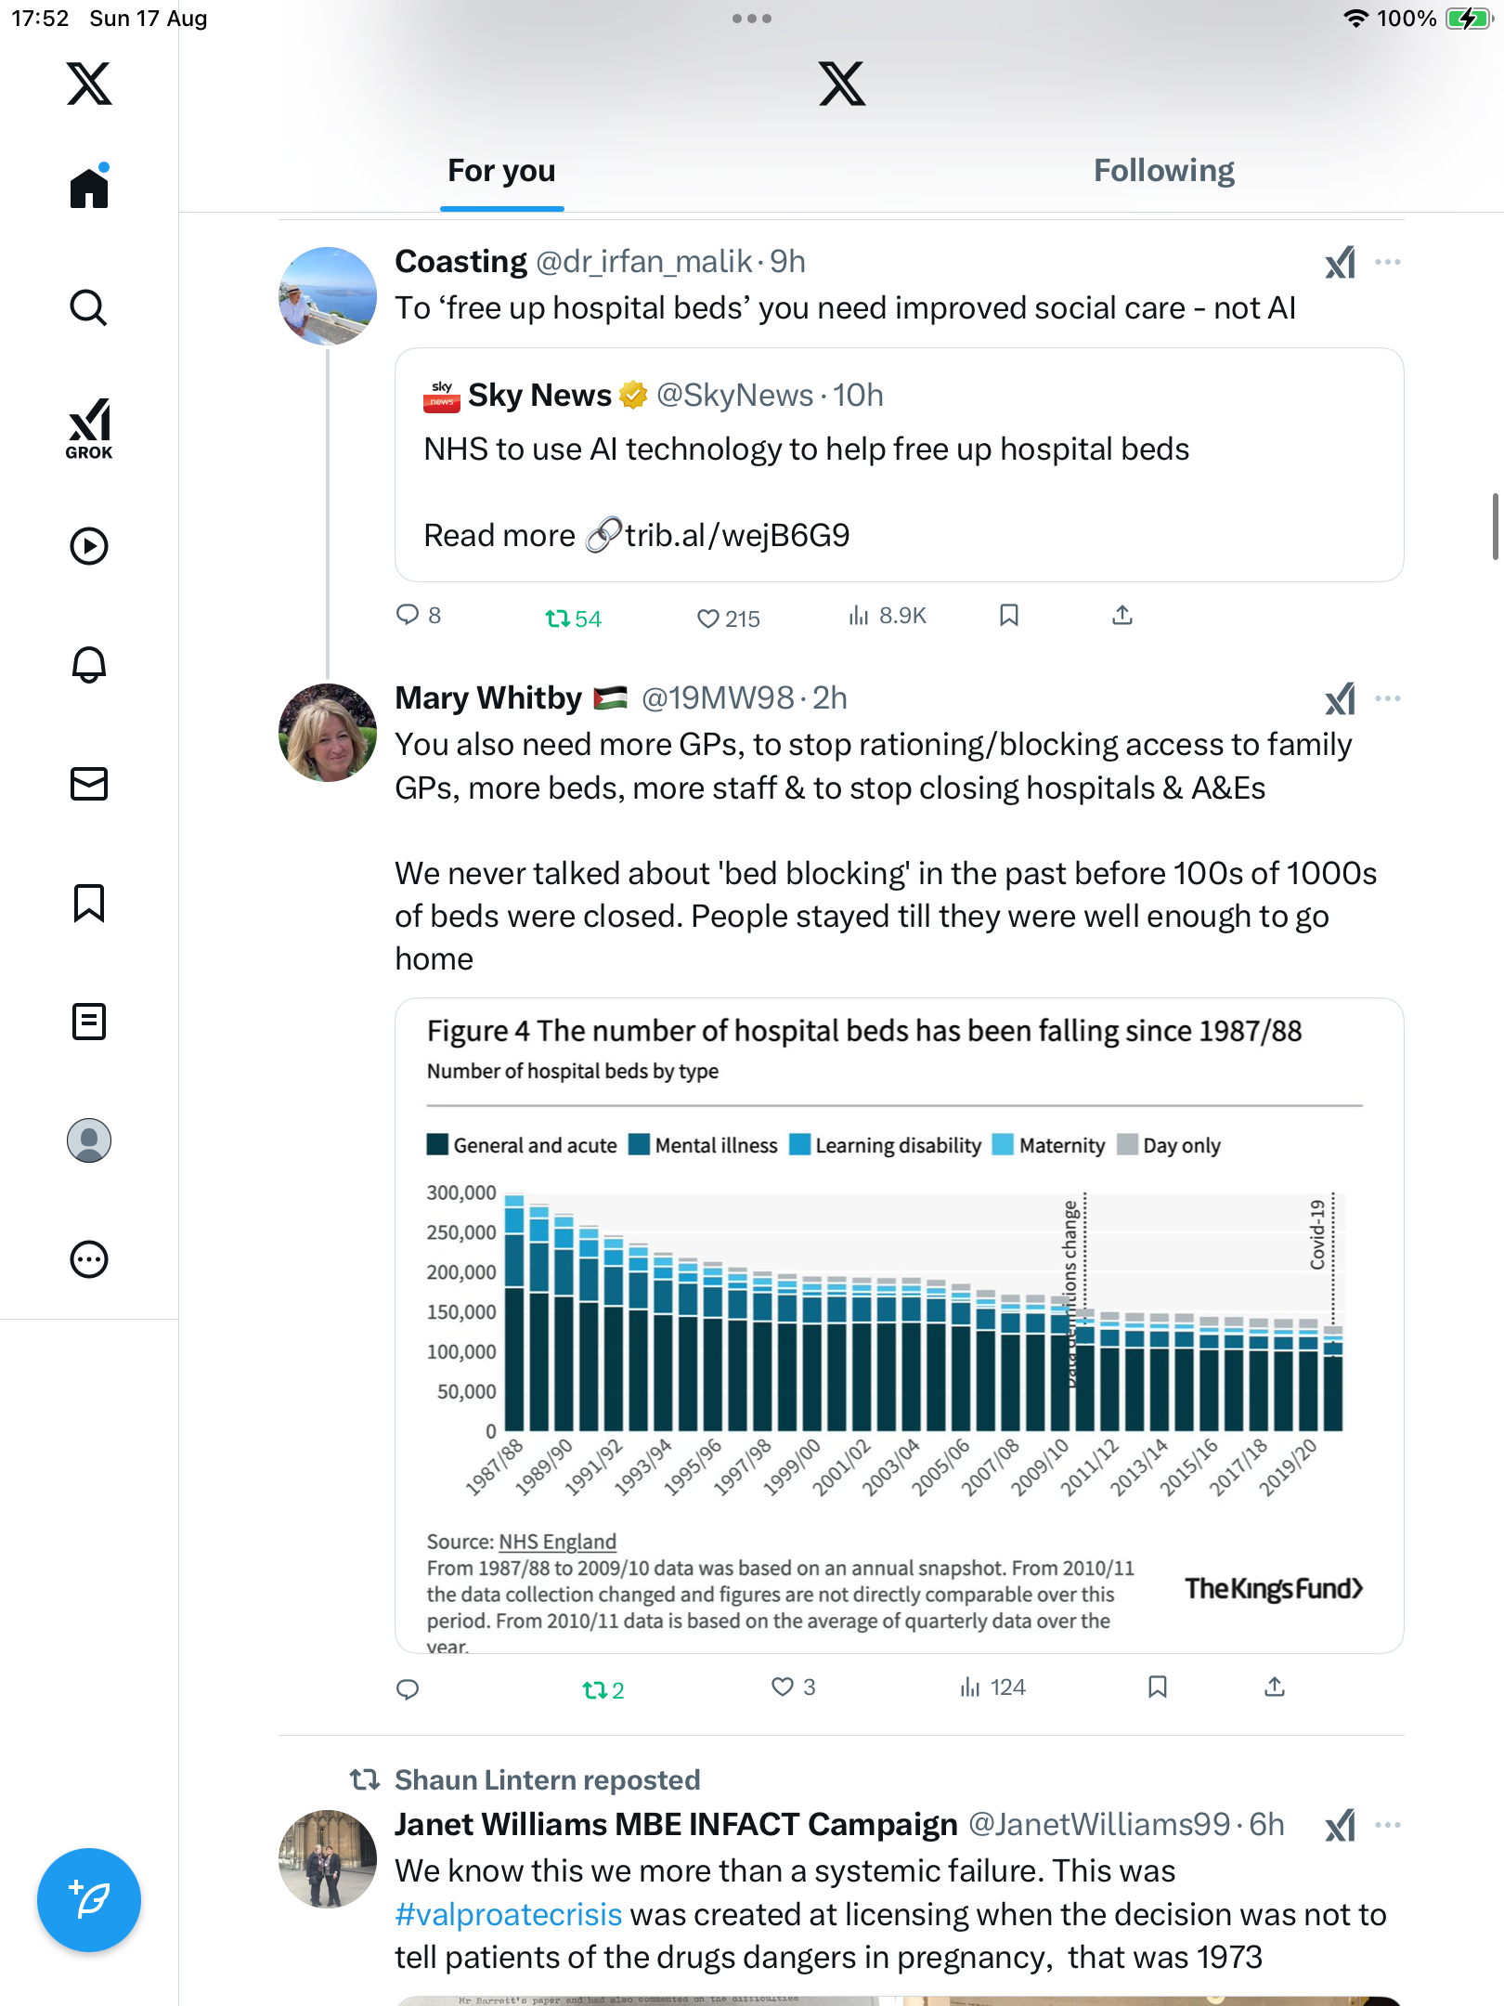Image resolution: width=1504 pixels, height=2006 pixels.
Task: Switch to the Following tab
Action: click(x=1163, y=171)
